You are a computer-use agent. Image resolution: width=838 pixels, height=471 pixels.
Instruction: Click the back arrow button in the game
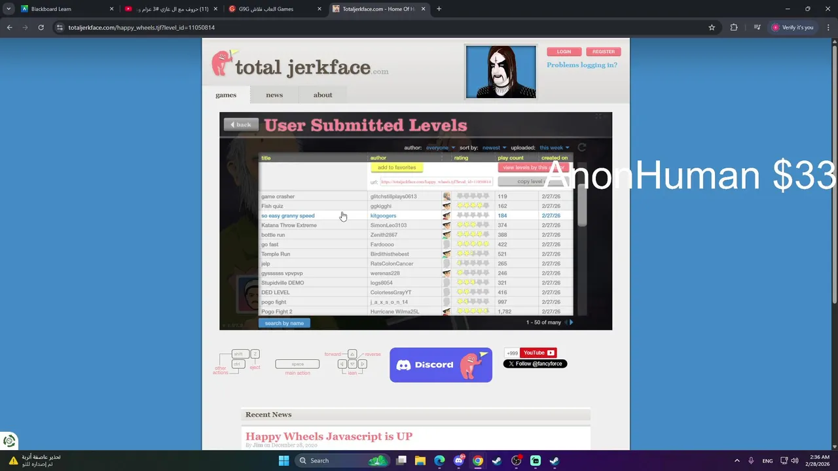pos(241,124)
